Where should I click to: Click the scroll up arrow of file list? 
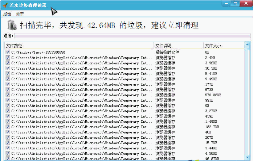click(x=247, y=44)
